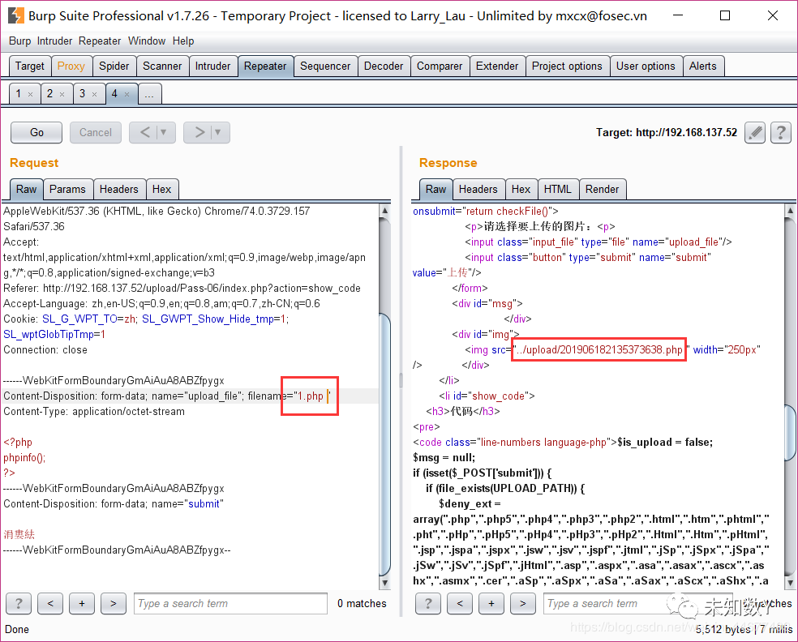Switch to the Decoder tab
The image size is (798, 642).
tap(384, 66)
